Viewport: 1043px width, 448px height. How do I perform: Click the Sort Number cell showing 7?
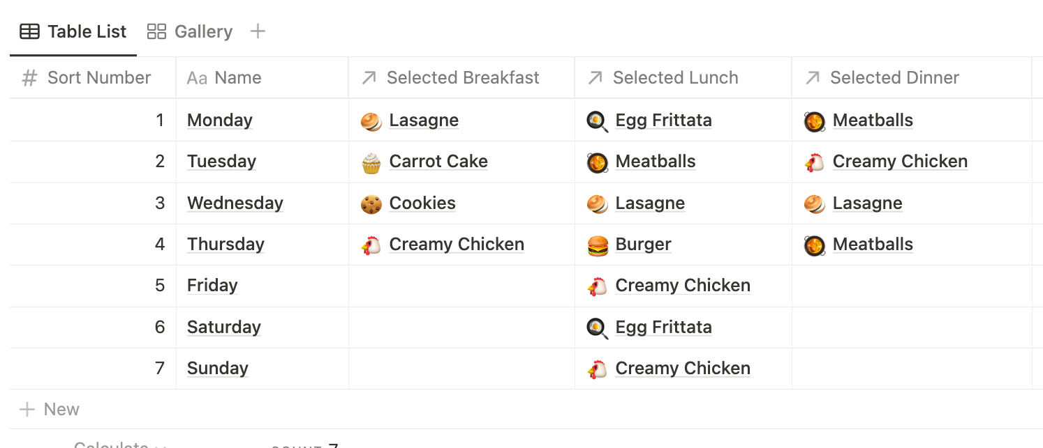click(92, 369)
